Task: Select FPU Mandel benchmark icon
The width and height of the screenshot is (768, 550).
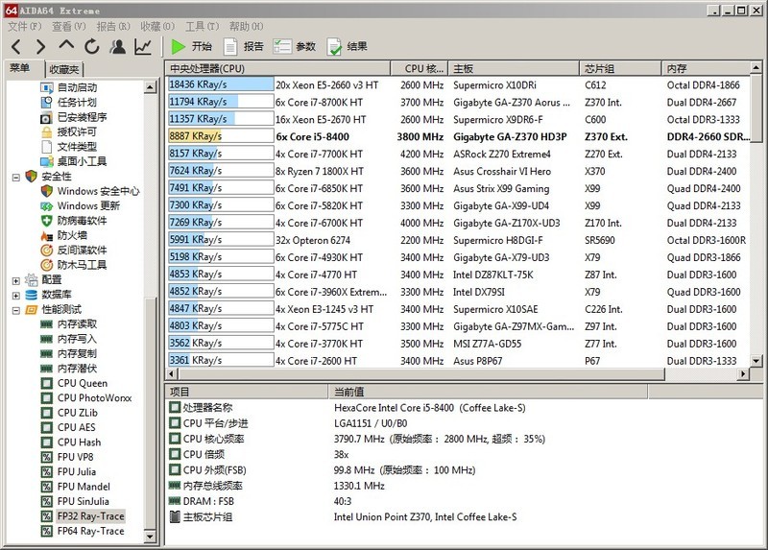Action: tap(46, 487)
